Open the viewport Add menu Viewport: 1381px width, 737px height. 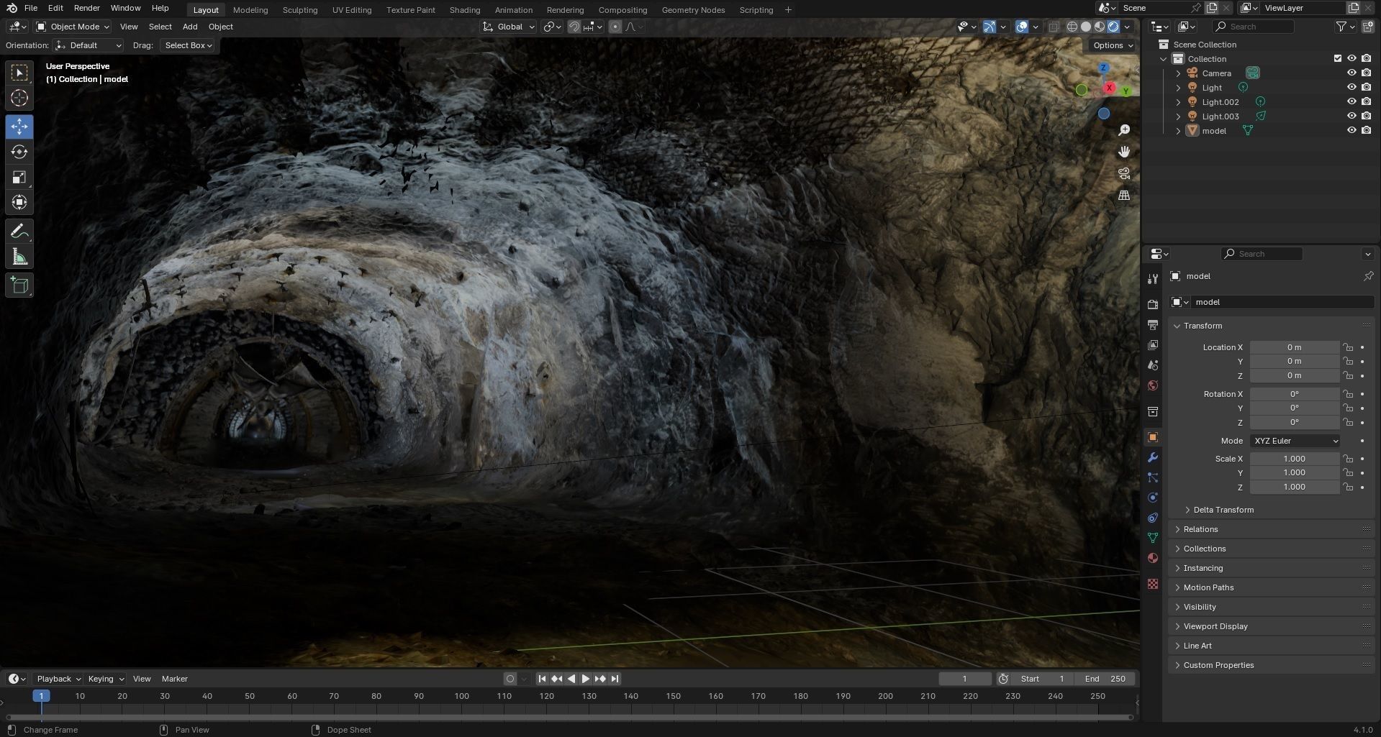(x=190, y=27)
